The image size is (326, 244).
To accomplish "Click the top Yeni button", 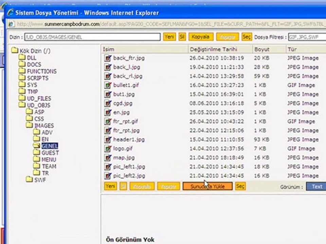I will (x=169, y=37).
